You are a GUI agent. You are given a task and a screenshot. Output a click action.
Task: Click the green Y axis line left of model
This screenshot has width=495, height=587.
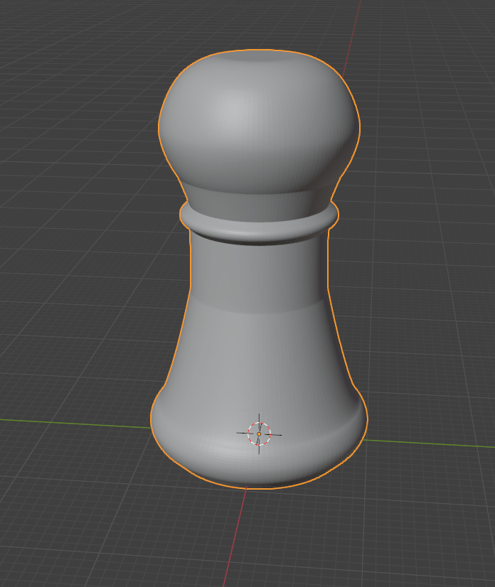[x=71, y=421]
